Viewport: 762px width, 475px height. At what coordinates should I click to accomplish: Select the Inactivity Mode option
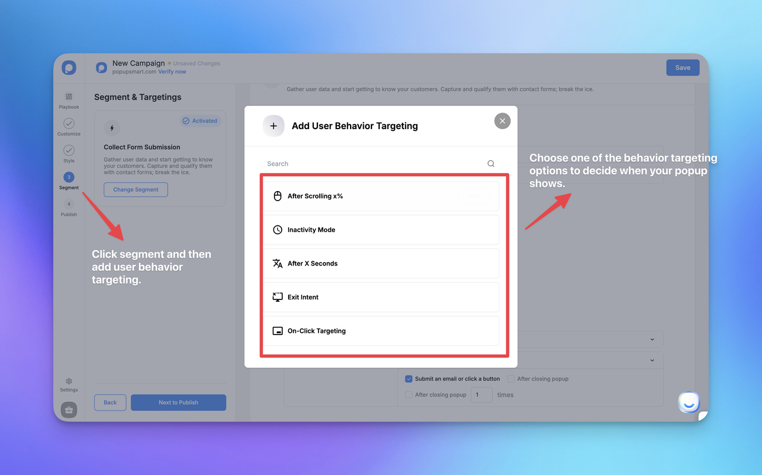click(x=382, y=229)
